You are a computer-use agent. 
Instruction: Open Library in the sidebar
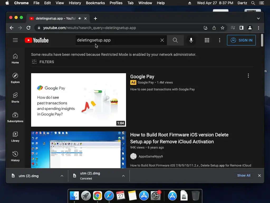tap(15, 137)
